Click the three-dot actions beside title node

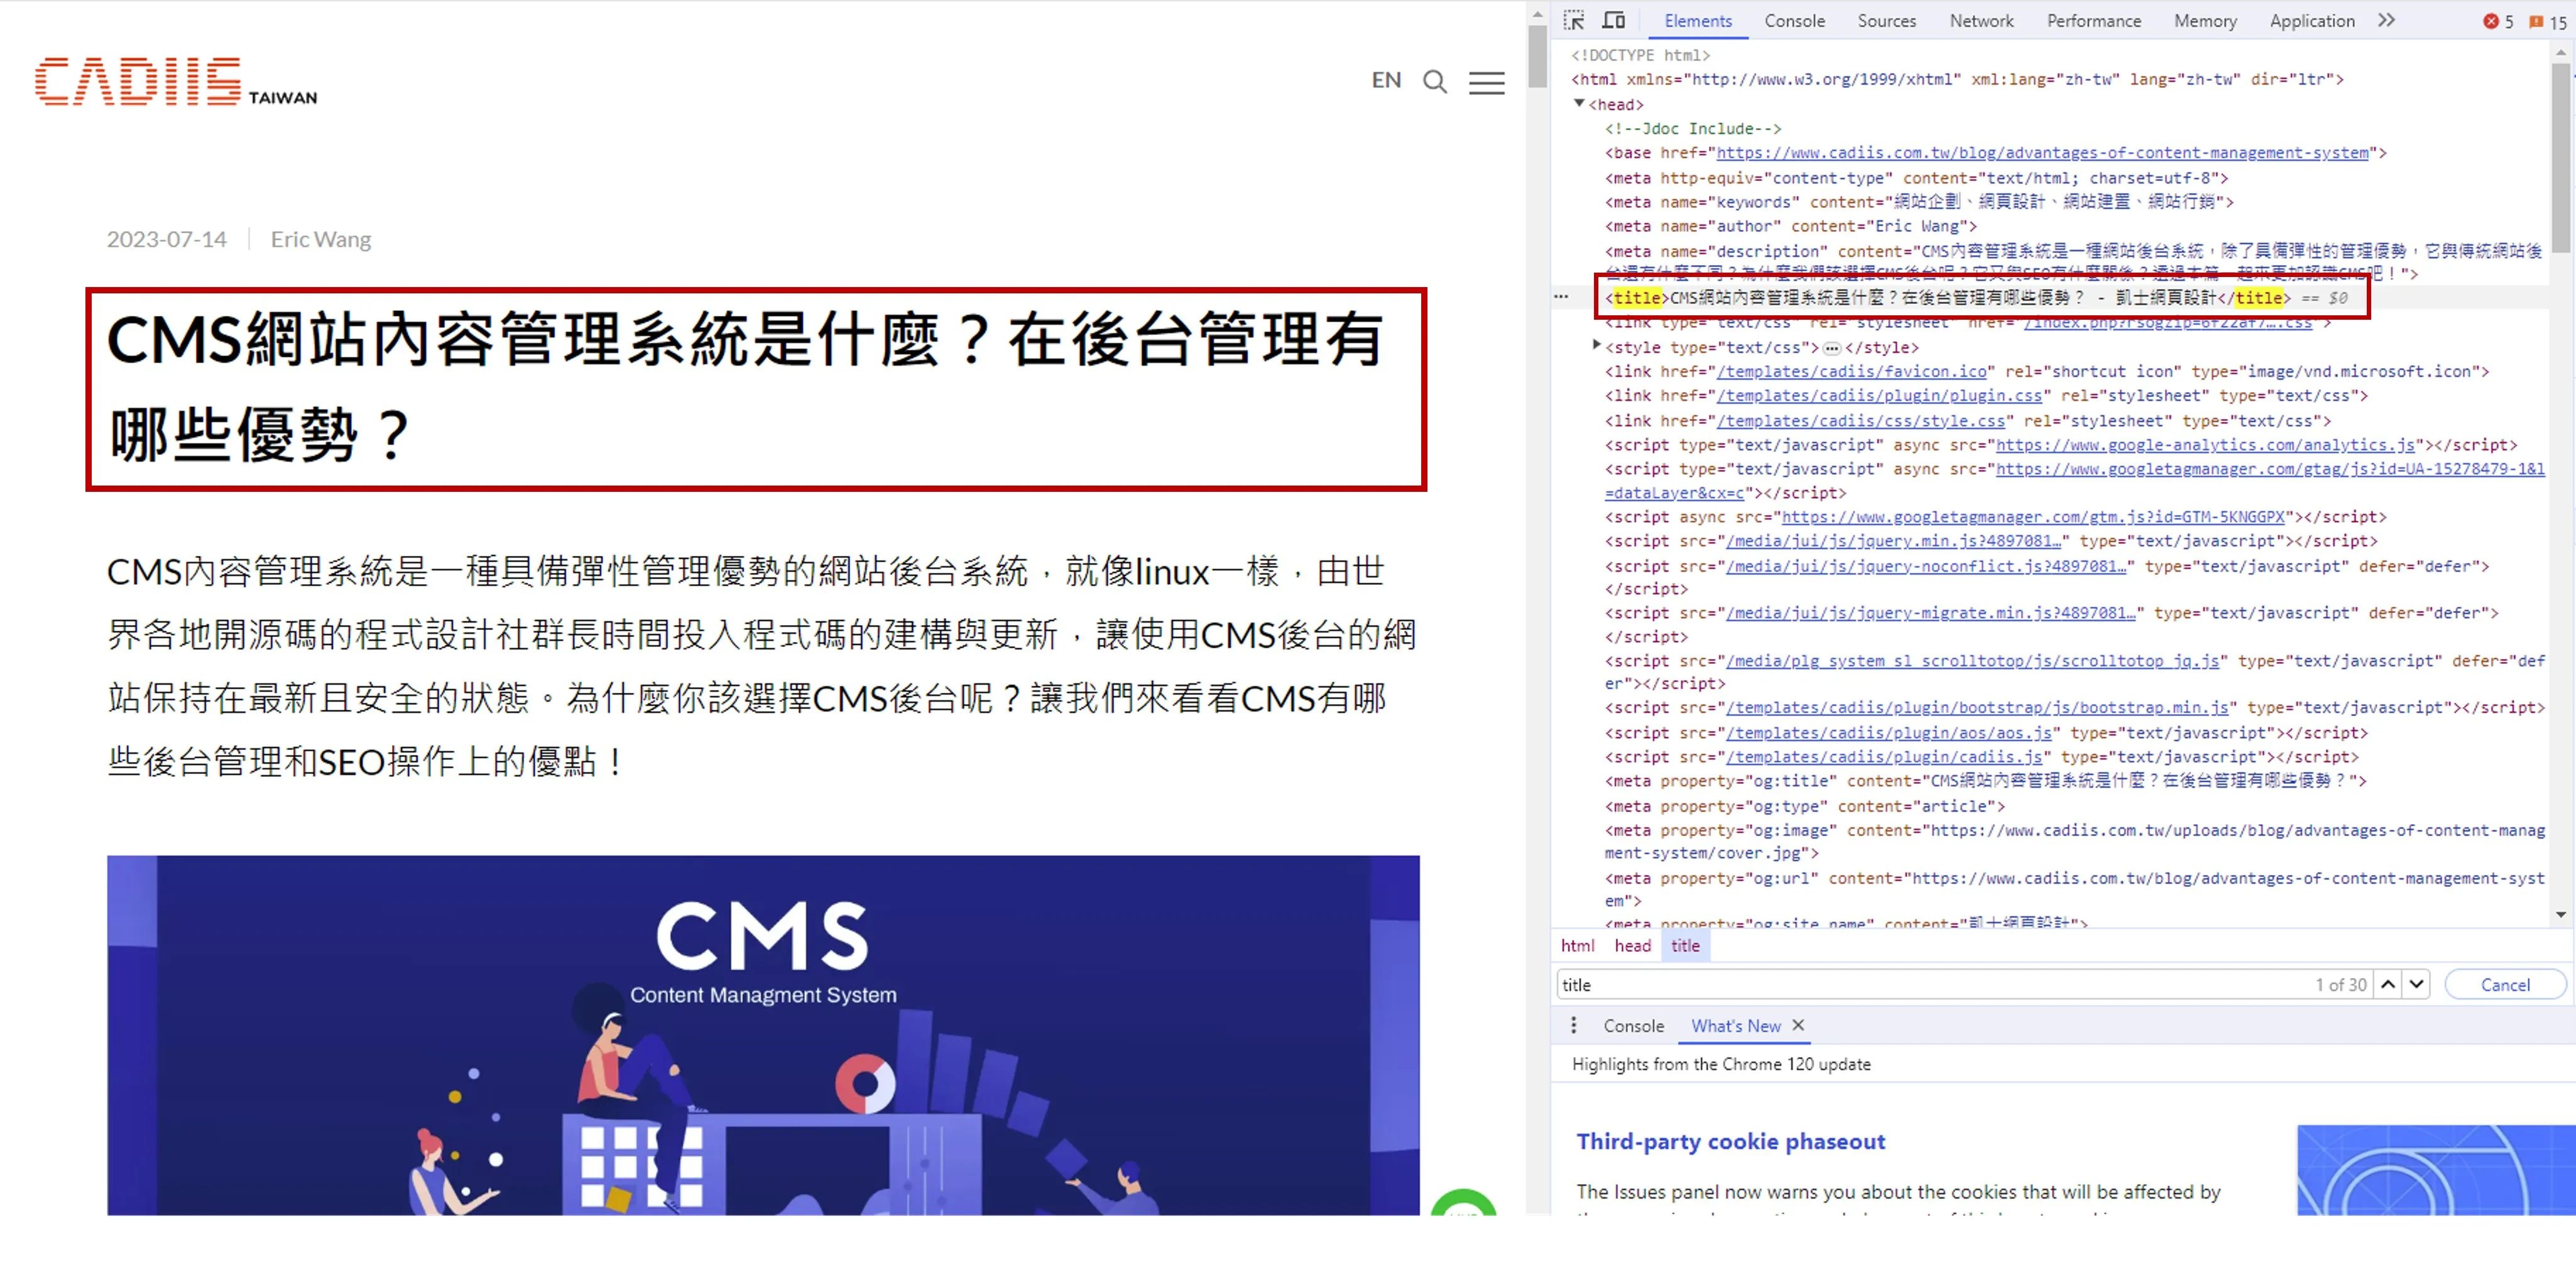pos(1561,297)
